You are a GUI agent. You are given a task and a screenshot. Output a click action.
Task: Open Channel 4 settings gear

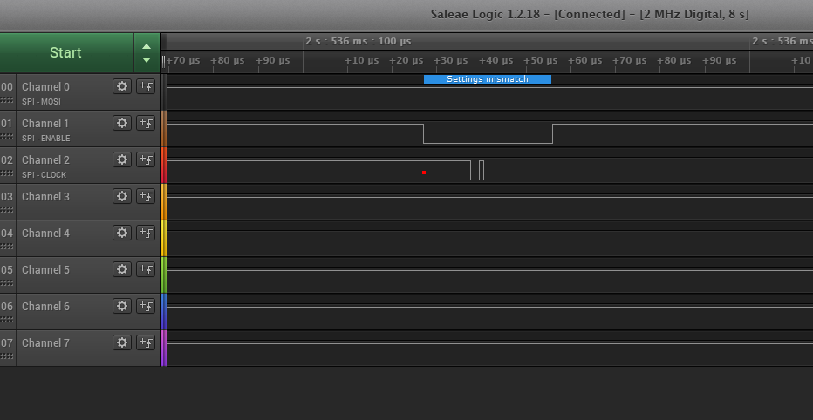coord(122,233)
